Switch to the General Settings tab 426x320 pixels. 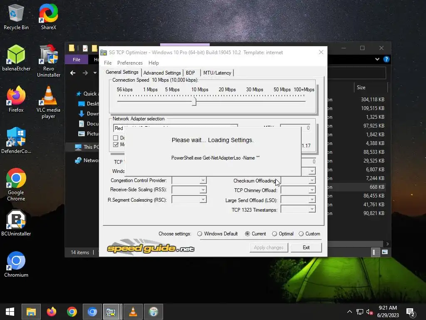122,72
